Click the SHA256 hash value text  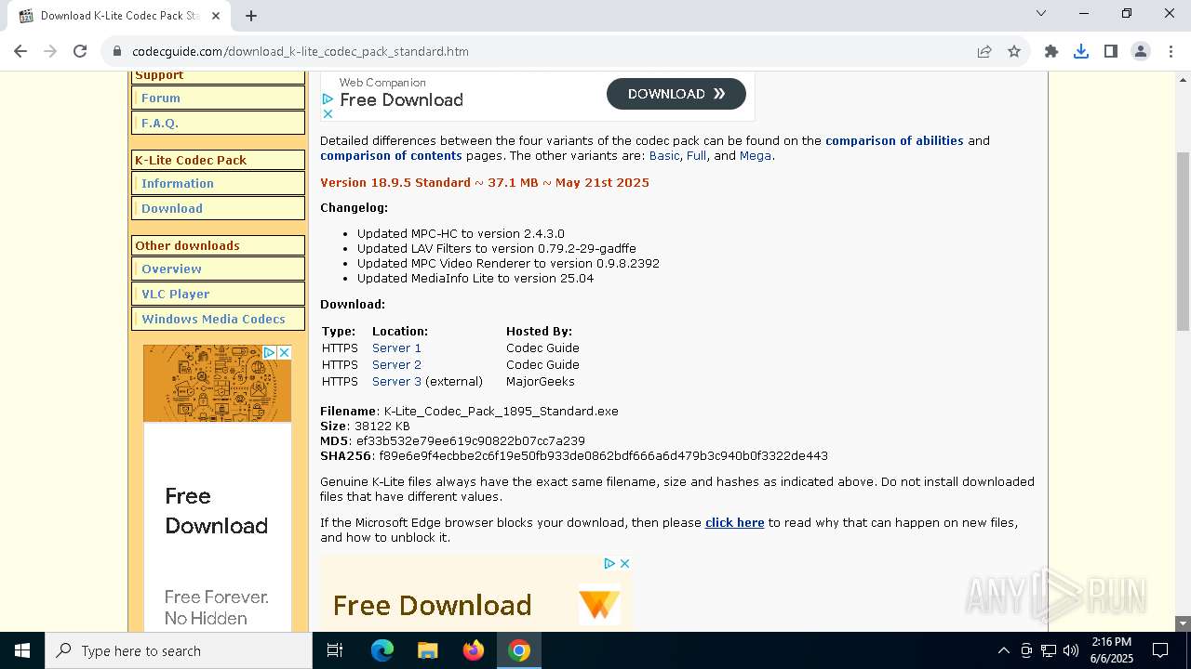point(603,455)
